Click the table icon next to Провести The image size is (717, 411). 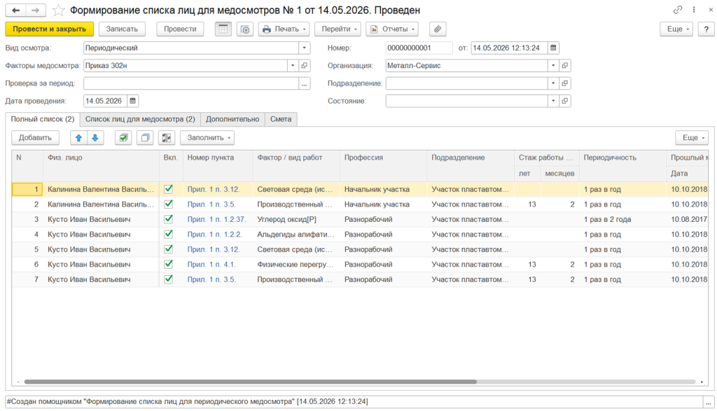223,29
